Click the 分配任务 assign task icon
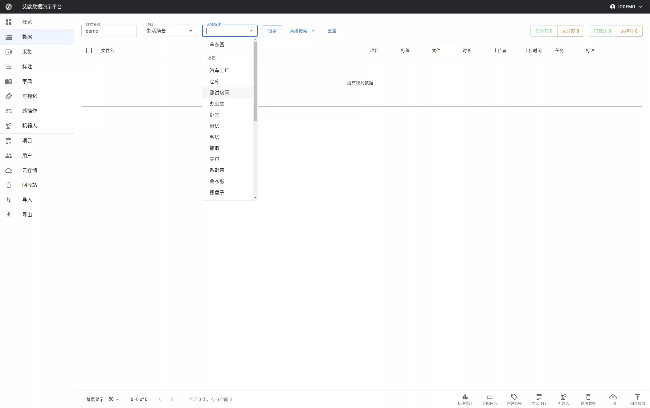Image resolution: width=650 pixels, height=408 pixels. [x=489, y=399]
